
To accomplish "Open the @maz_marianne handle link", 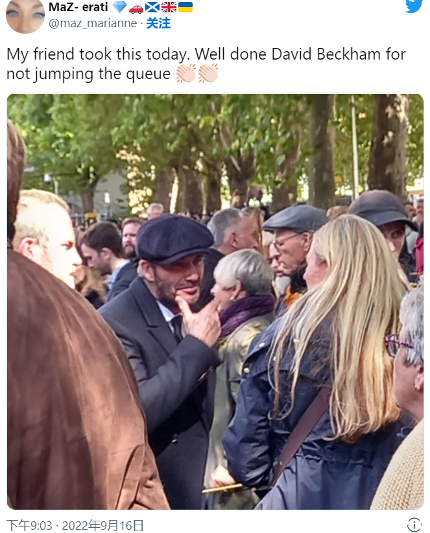I will (x=93, y=23).
